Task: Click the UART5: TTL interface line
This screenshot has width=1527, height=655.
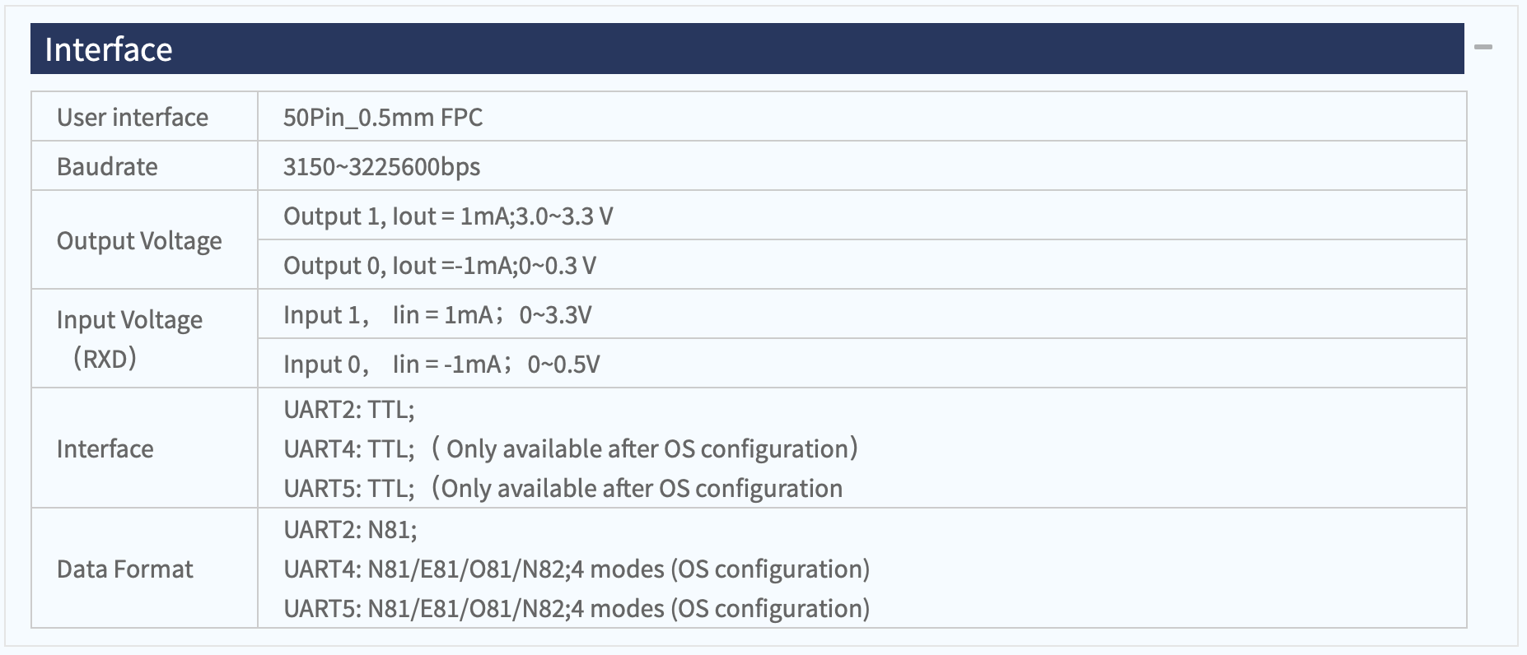Action: click(563, 488)
